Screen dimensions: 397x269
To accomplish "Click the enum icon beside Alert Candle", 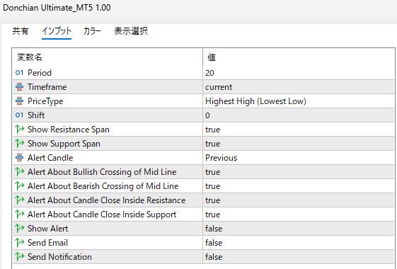I will (x=19, y=158).
